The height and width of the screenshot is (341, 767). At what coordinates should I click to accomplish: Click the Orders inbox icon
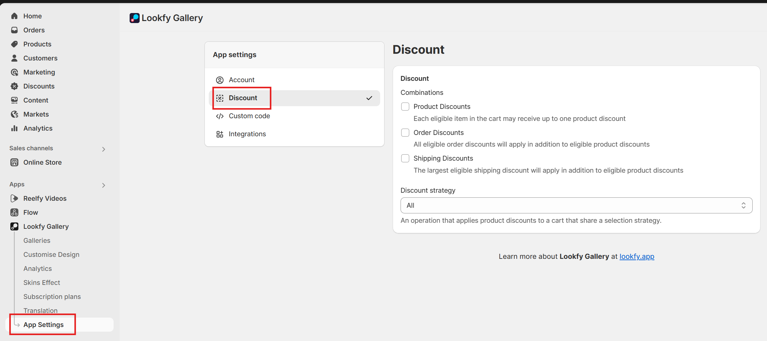pyautogui.click(x=14, y=30)
